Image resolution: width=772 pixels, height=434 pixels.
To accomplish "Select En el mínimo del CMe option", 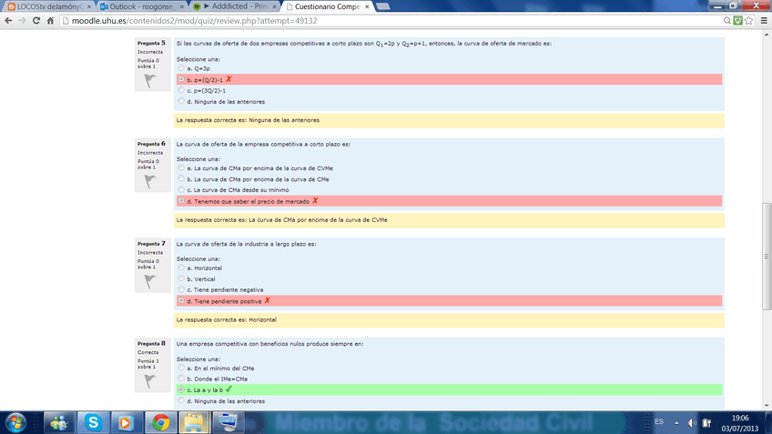I will click(x=181, y=368).
